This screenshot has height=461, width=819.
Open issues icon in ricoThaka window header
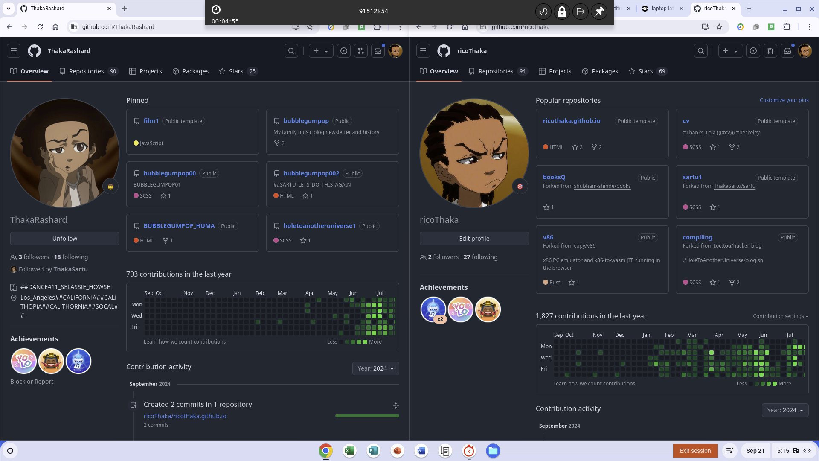coord(753,51)
